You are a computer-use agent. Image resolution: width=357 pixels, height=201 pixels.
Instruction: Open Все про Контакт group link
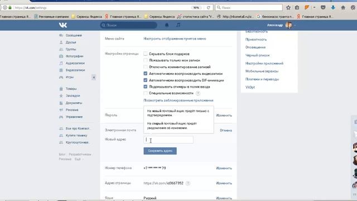tap(78, 128)
